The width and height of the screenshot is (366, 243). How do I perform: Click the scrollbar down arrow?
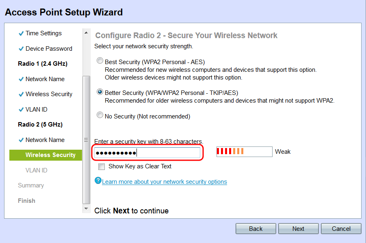click(x=86, y=209)
